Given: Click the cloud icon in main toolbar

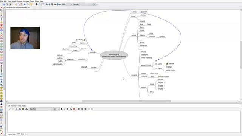Looking at the screenshot, I should (40, 5).
